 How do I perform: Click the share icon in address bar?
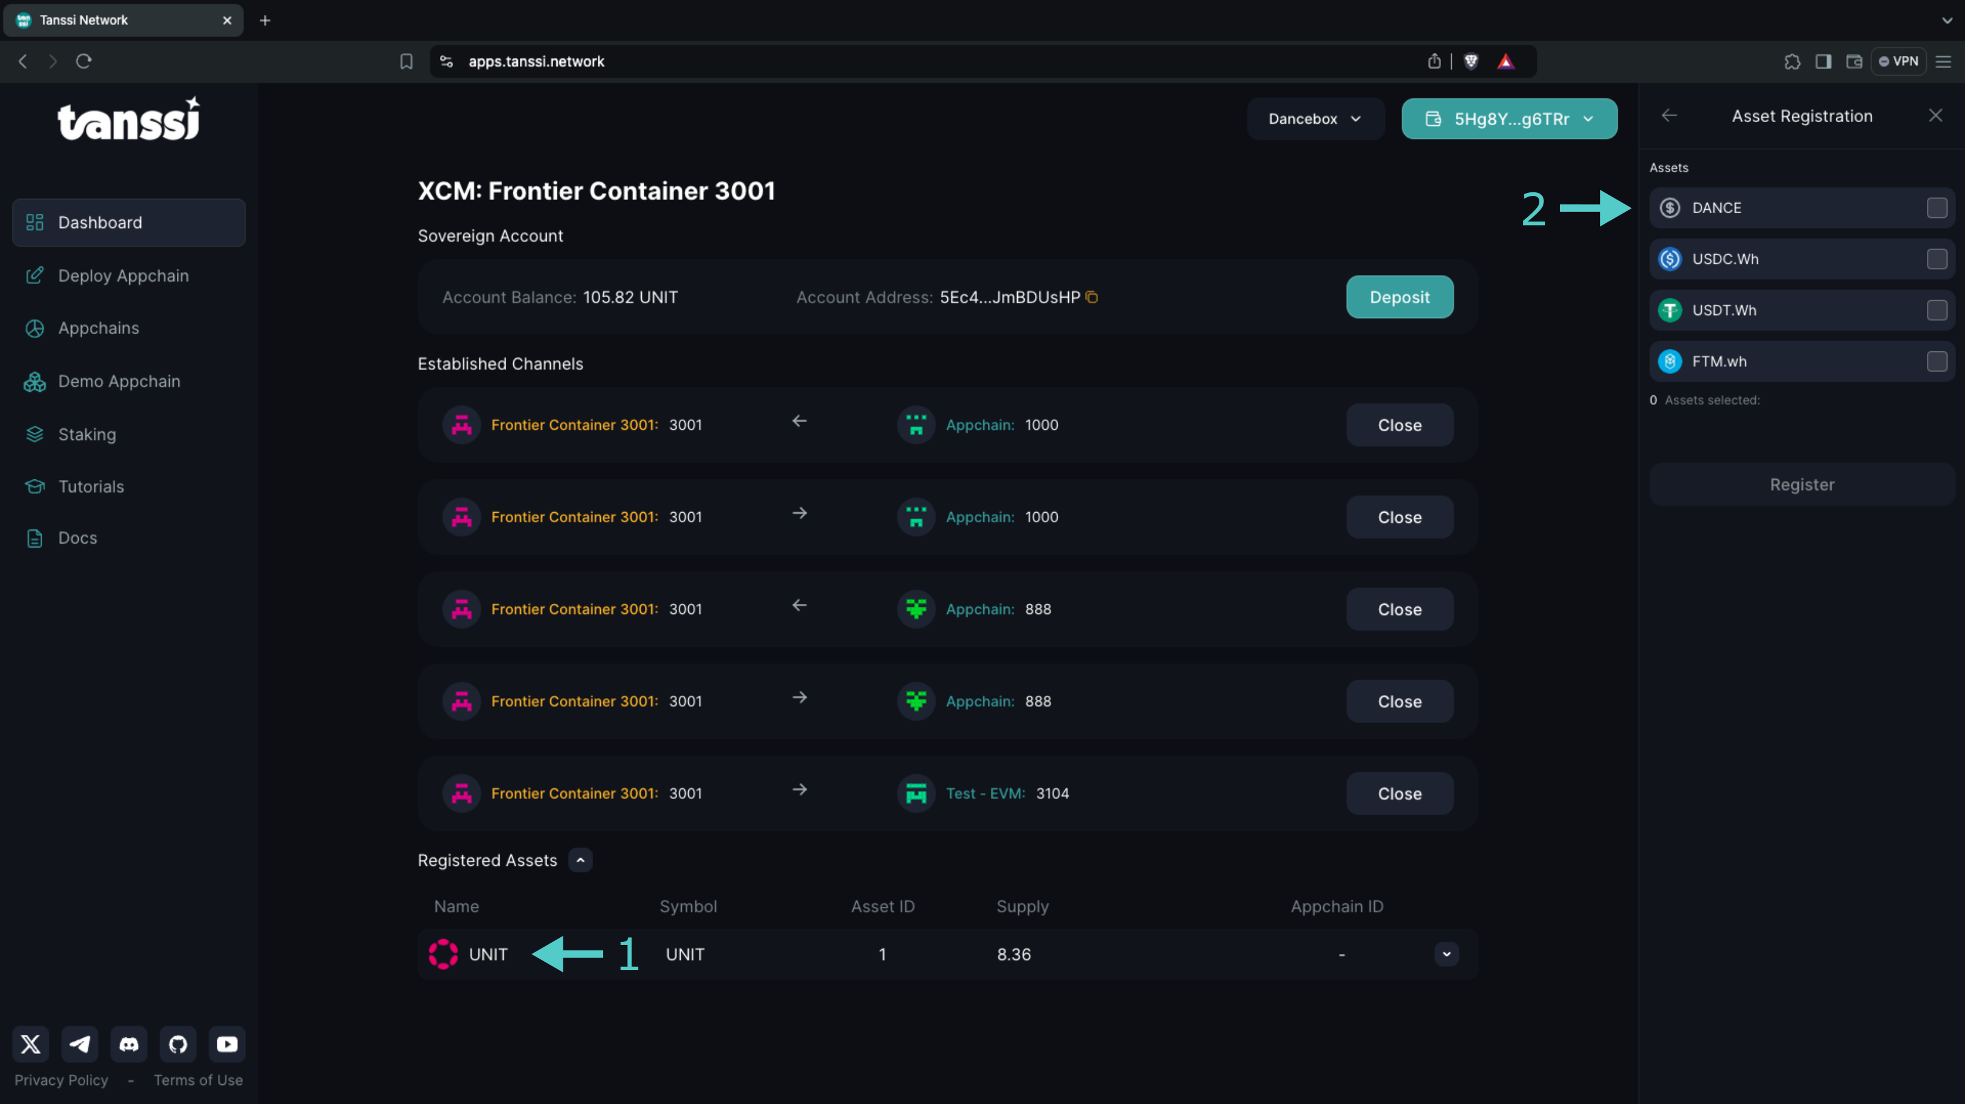pos(1434,61)
